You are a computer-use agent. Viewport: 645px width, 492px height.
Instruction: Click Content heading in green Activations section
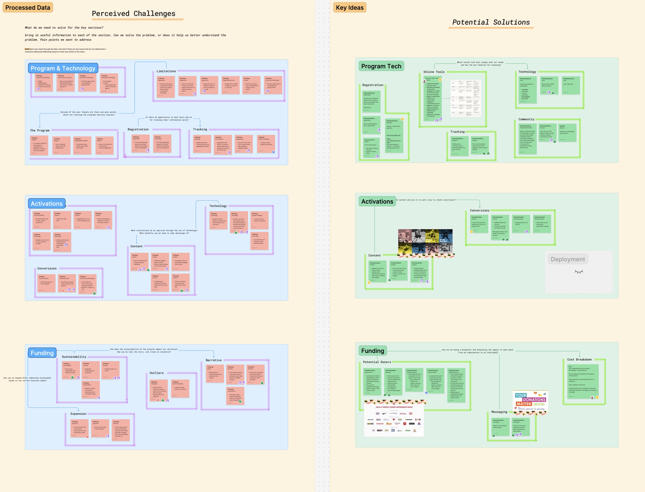coord(374,255)
